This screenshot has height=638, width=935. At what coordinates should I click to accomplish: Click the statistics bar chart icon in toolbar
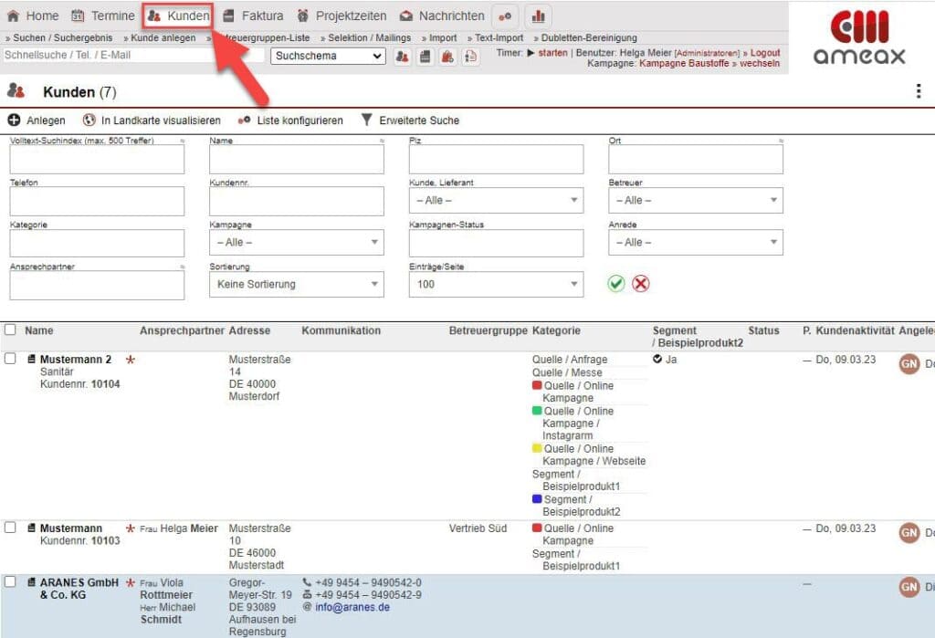pos(538,16)
